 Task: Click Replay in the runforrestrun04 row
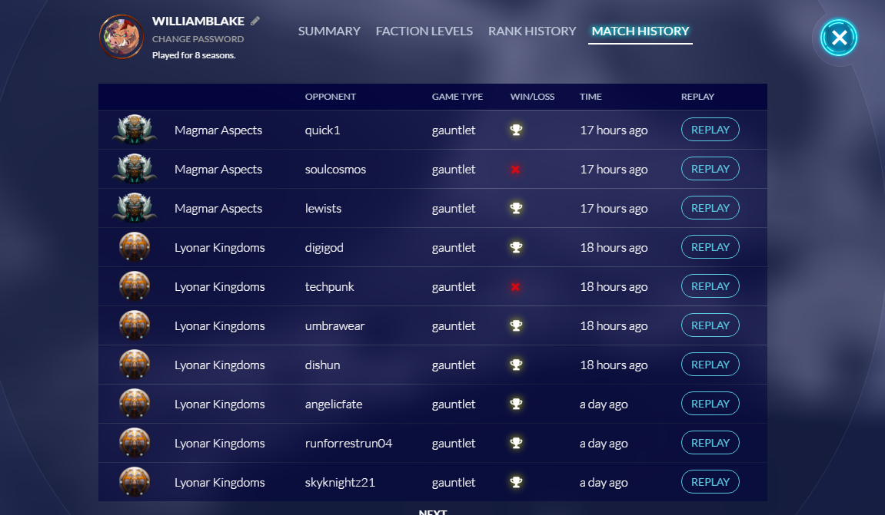click(x=710, y=443)
